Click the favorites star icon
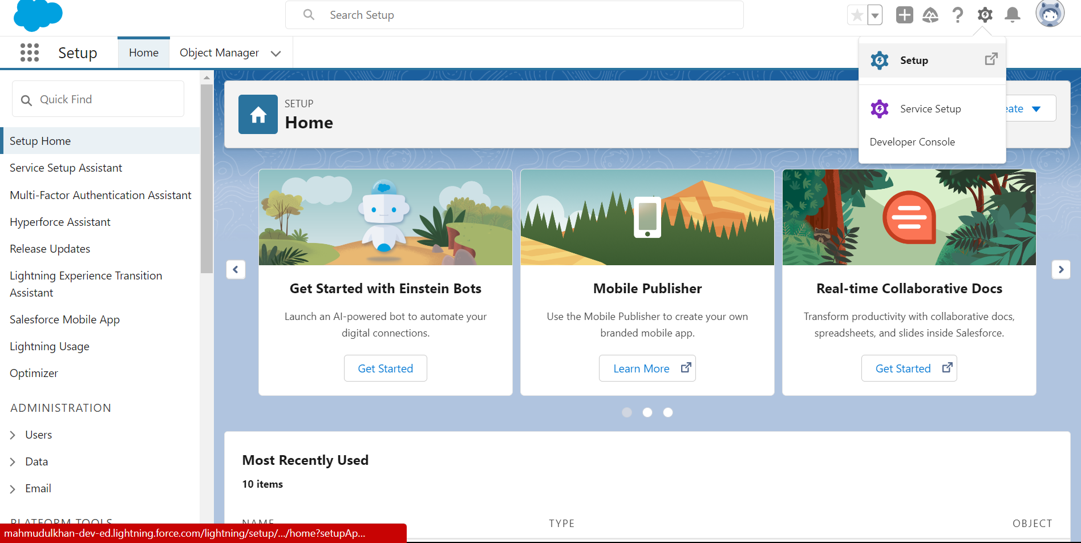The image size is (1081, 543). (x=857, y=15)
